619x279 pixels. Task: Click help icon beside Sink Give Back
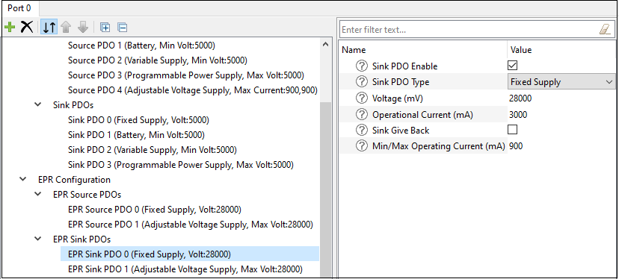(x=362, y=130)
